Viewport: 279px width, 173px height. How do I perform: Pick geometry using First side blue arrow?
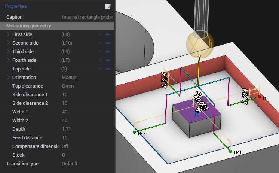108,34
